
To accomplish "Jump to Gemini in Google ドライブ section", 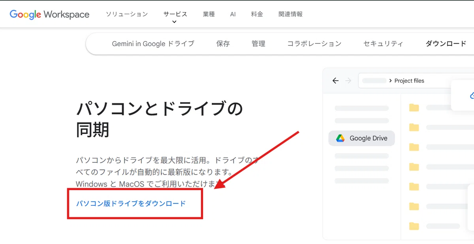I will (153, 44).
